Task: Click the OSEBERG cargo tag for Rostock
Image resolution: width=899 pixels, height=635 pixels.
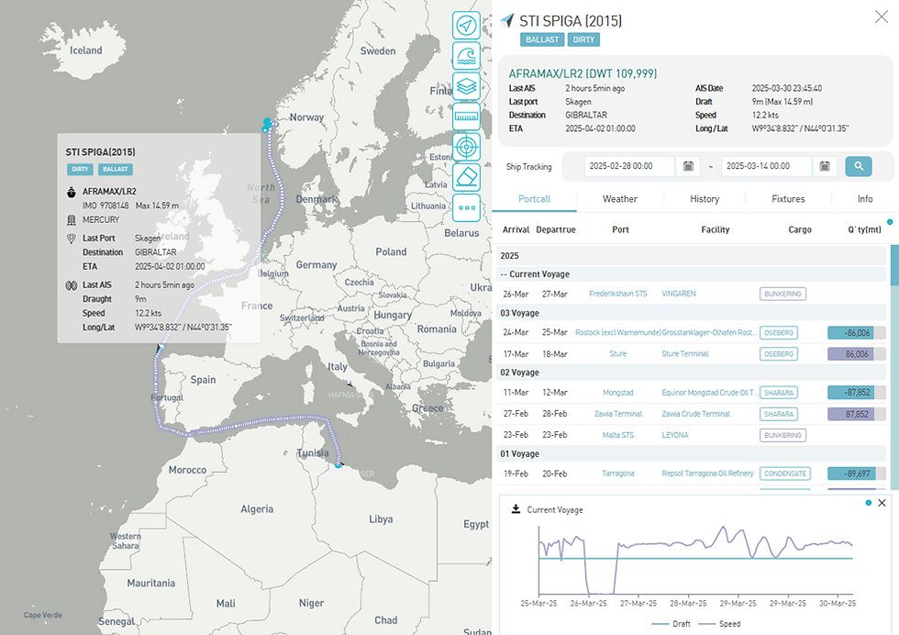Action: [x=779, y=333]
